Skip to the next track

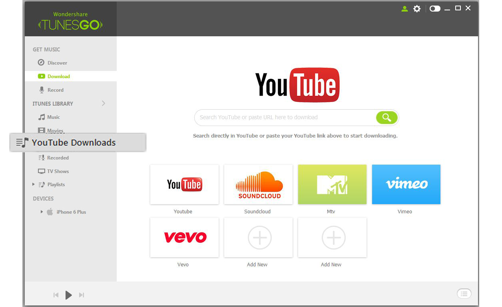coord(82,295)
